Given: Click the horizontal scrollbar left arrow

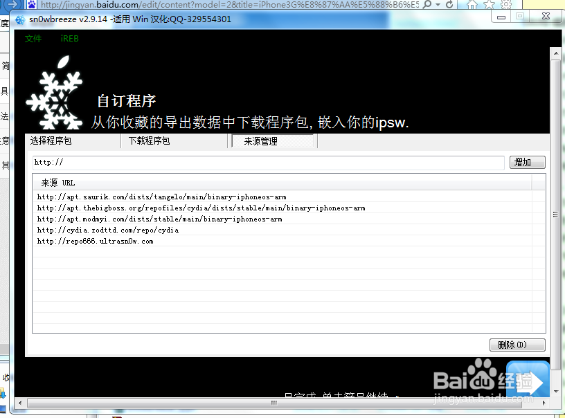Looking at the screenshot, I should coord(20,403).
